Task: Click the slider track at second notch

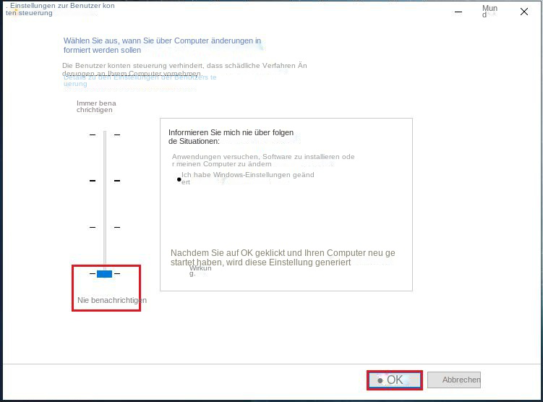Action: pos(105,181)
